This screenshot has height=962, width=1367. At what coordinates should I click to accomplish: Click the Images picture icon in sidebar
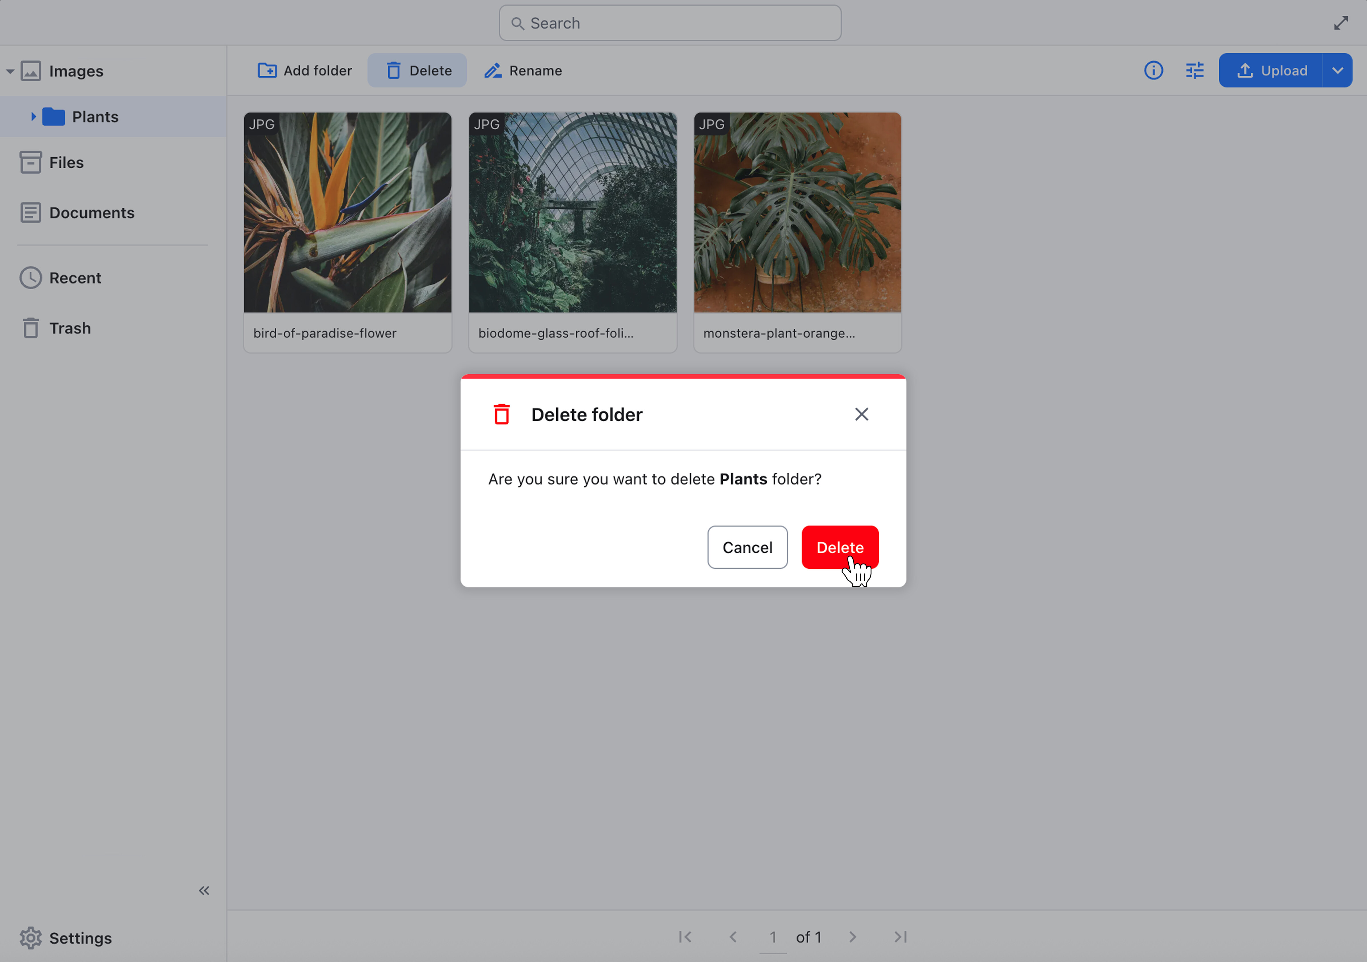tap(31, 71)
